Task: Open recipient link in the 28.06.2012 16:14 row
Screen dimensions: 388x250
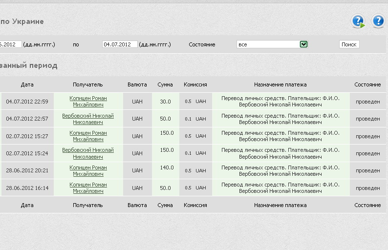Action: 88,188
